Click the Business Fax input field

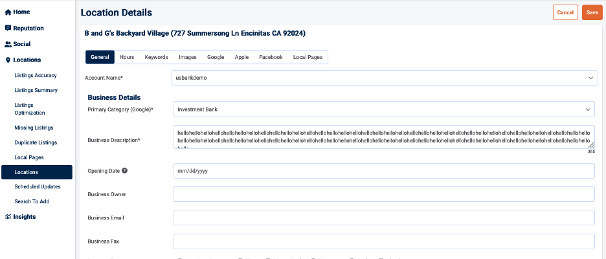[384, 242]
